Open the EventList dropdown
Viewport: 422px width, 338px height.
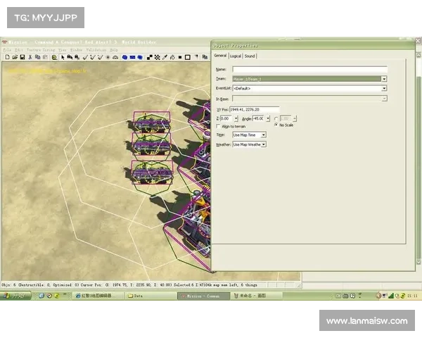point(384,88)
